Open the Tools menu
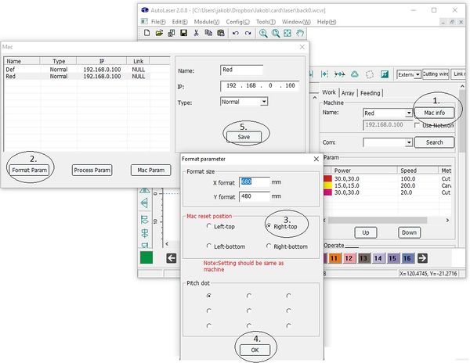Viewport: 470px width, 363px height. point(266,22)
